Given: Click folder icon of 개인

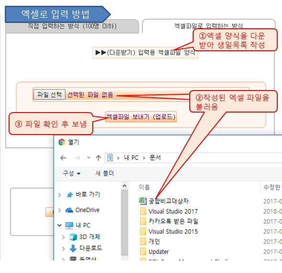Looking at the screenshot, I should coord(143,241).
